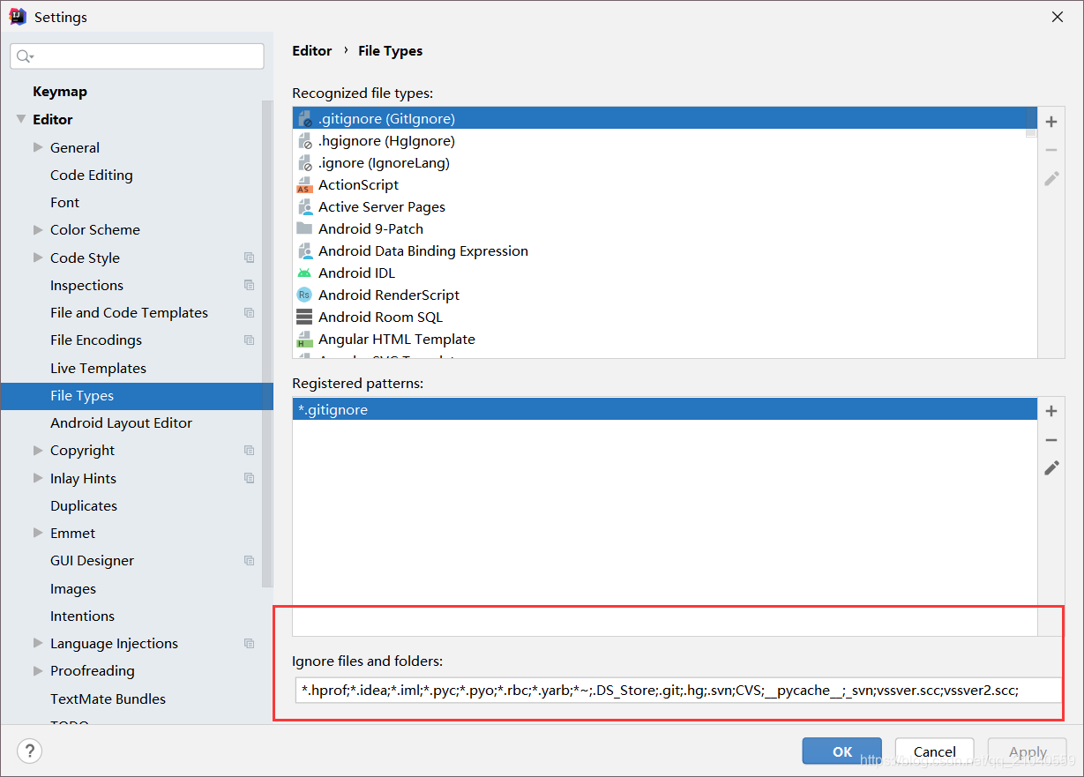Click the .gitignore file type icon
This screenshot has height=777, width=1084.
click(x=304, y=119)
